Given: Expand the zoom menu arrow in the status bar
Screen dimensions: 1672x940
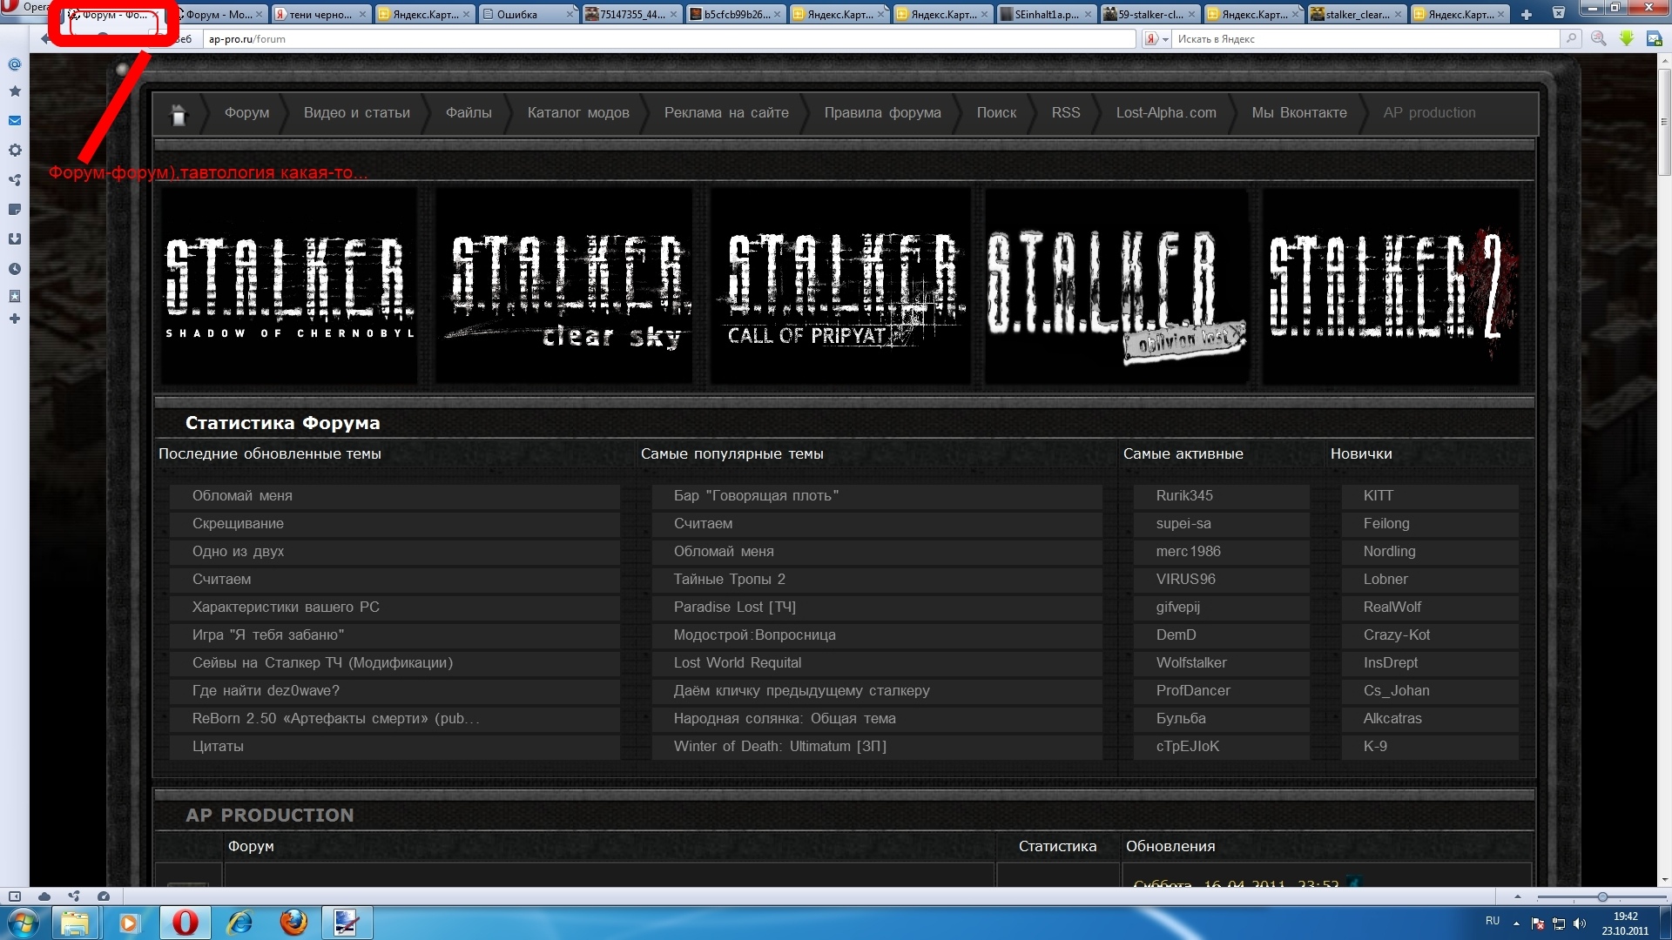Looking at the screenshot, I should coord(1518,896).
